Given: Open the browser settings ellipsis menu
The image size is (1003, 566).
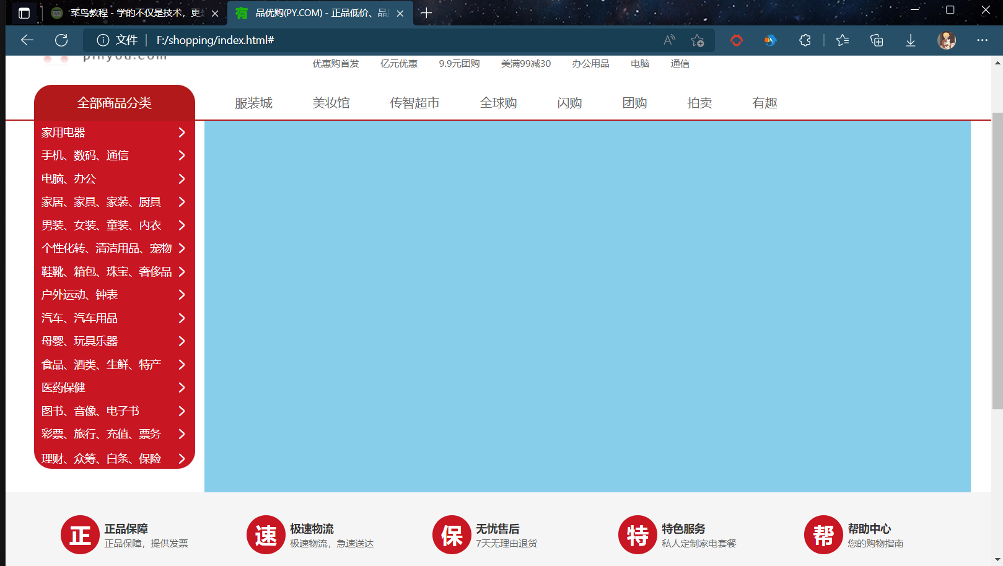Looking at the screenshot, I should tap(982, 40).
